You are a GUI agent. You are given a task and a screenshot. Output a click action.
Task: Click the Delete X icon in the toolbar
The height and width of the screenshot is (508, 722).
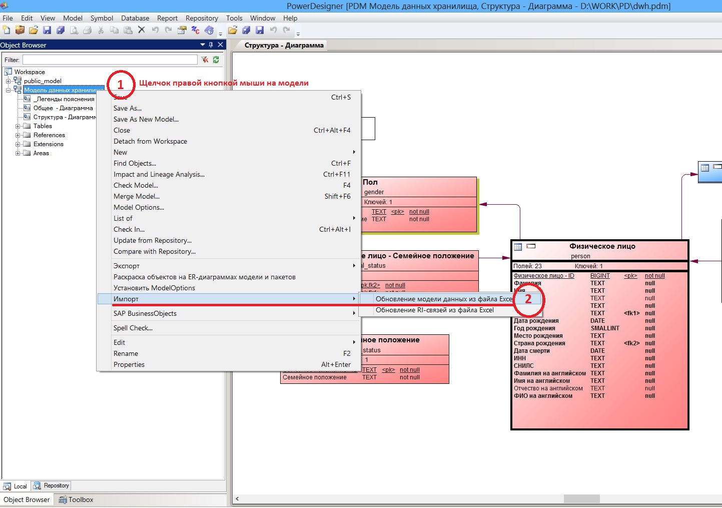point(142,30)
